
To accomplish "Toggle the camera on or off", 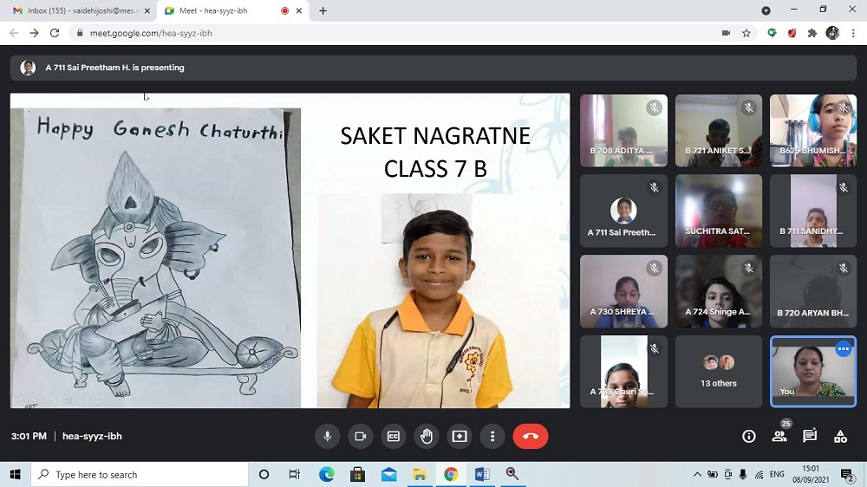I will 360,437.
